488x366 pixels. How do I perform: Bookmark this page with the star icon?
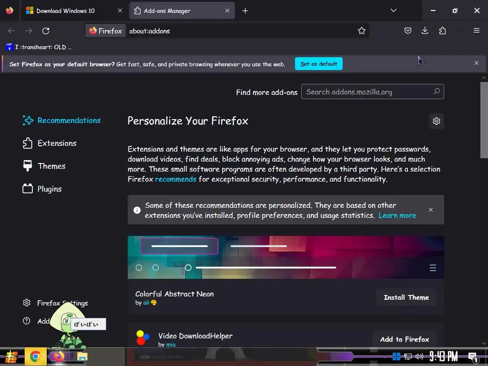point(361,31)
